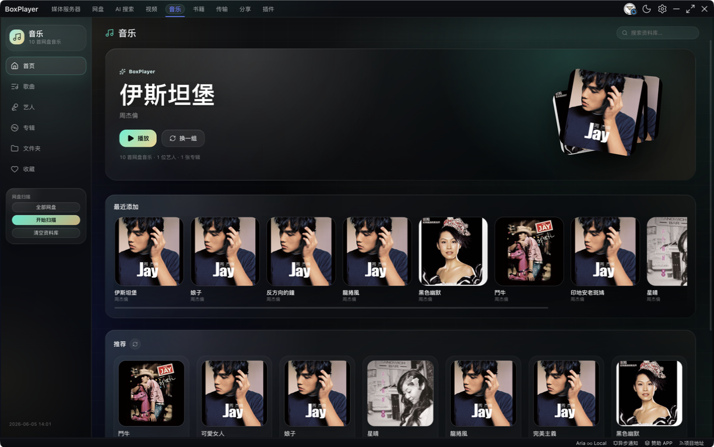Open 娘子 cover in 最近添加
This screenshot has width=714, height=447.
[225, 251]
